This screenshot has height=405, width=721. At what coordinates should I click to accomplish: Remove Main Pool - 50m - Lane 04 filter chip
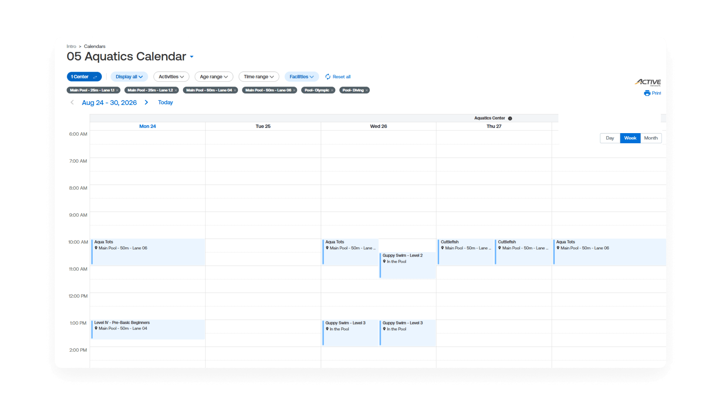pos(235,90)
